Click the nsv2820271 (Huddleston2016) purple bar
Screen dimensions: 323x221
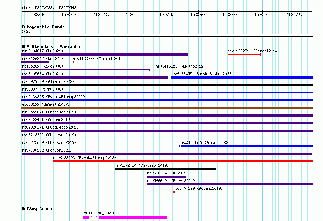pyautogui.click(x=167, y=131)
